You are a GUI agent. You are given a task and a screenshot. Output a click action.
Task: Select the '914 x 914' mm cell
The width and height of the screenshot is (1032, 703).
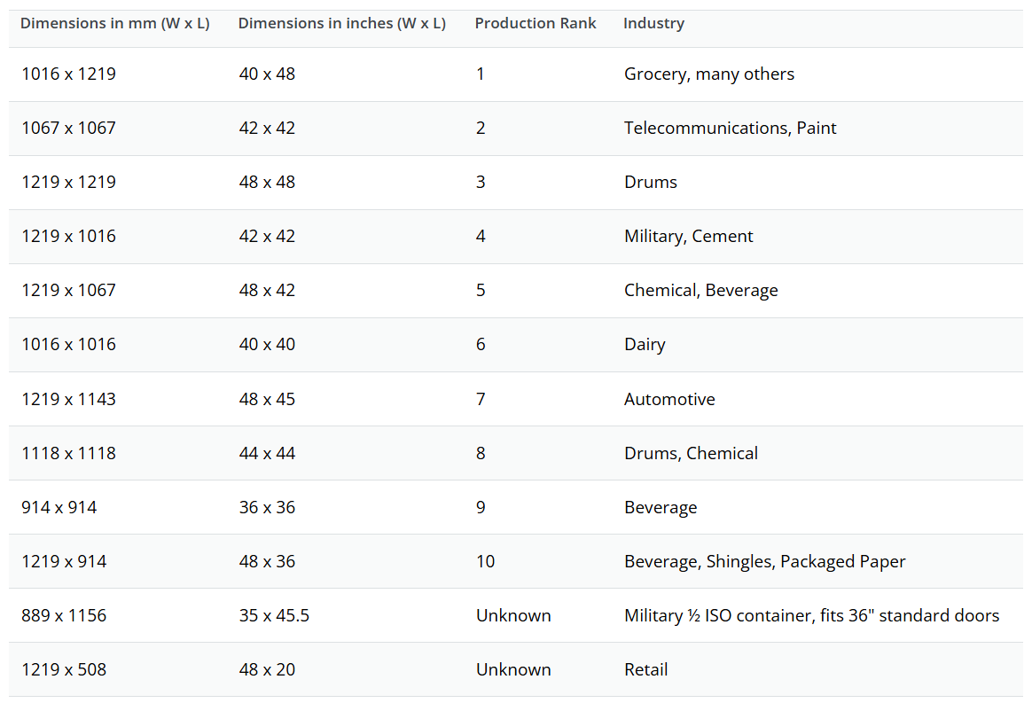[x=59, y=507]
